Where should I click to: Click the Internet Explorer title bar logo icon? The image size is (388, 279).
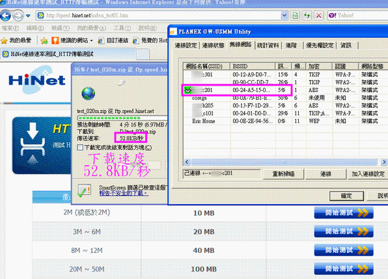3,2
